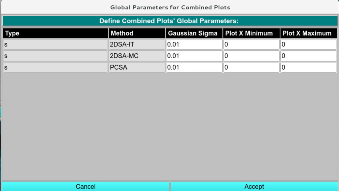Select Plot X Maximum field for 2DSA-MC
The width and height of the screenshot is (339, 191).
tap(308, 56)
